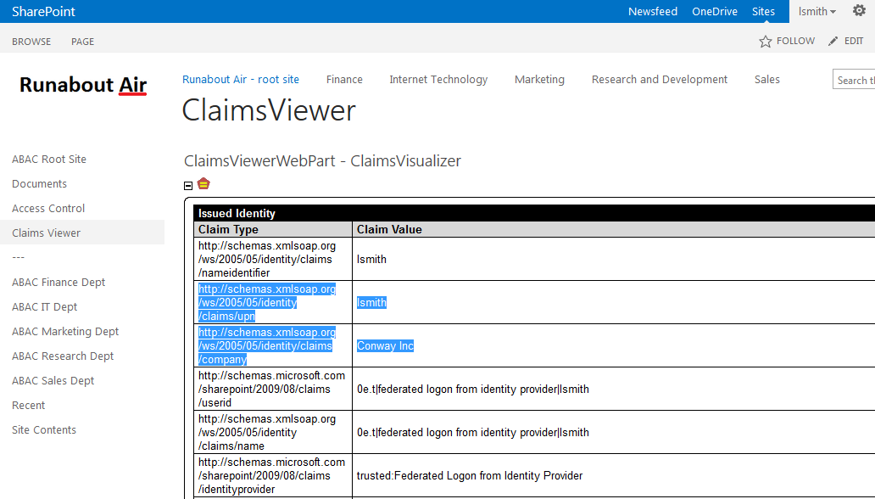Click the ClaimsVisualizer red badge icon
This screenshot has width=875, height=499.
point(203,183)
